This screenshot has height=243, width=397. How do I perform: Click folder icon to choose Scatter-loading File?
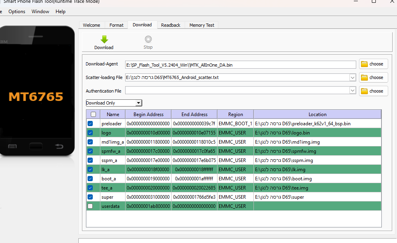pyautogui.click(x=364, y=77)
